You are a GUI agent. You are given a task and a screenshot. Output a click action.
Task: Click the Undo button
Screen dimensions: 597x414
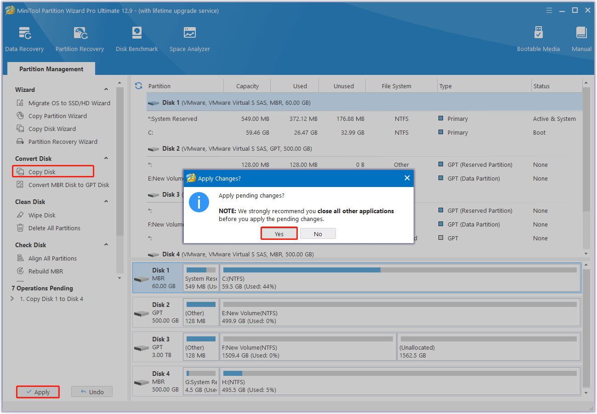coord(92,392)
